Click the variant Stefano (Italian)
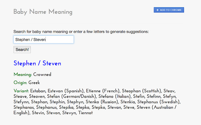 point(115,96)
